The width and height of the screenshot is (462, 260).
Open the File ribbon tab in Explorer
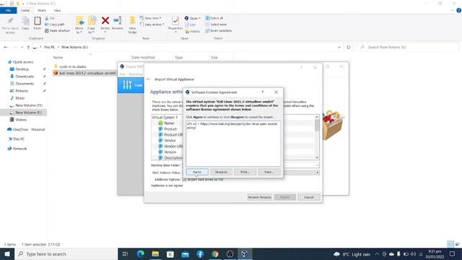click(x=8, y=10)
